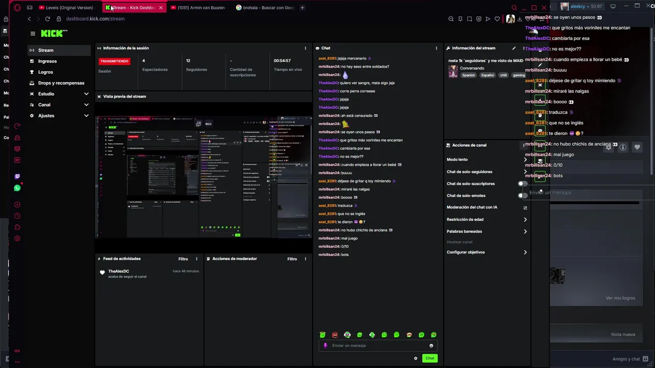Open Opera menu logo
Screen dimensions: 655x368
pyautogui.click(x=17, y=8)
